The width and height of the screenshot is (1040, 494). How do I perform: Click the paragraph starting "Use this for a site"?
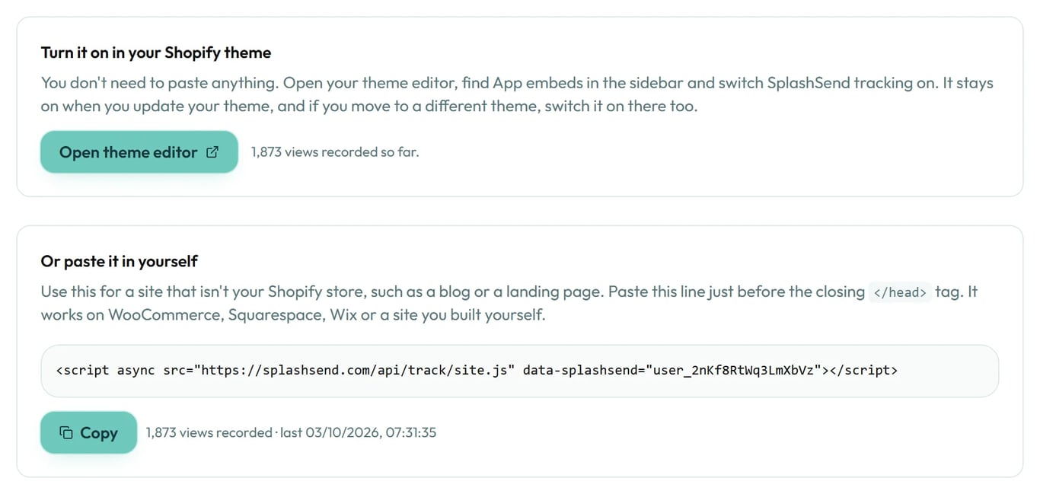(509, 303)
